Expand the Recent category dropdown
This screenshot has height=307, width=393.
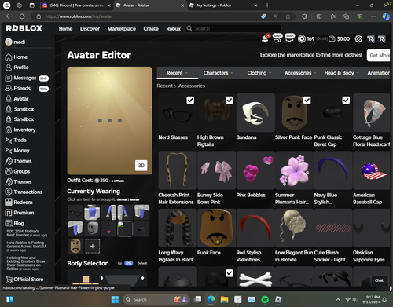[178, 73]
